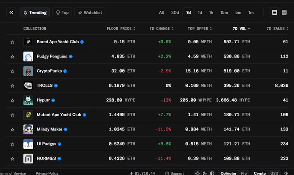This screenshot has width=294, height=175.
Task: Open Bored Ape Yacht Club collection avatar
Action: (x=28, y=42)
